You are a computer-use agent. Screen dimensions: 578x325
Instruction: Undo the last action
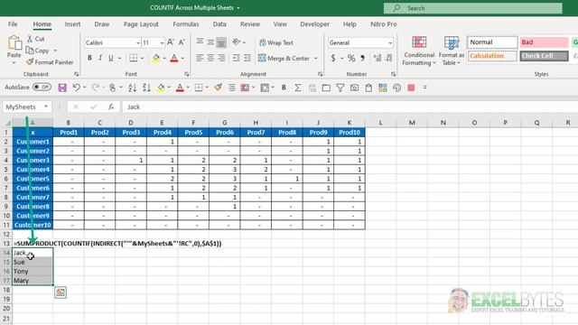[x=76, y=88]
